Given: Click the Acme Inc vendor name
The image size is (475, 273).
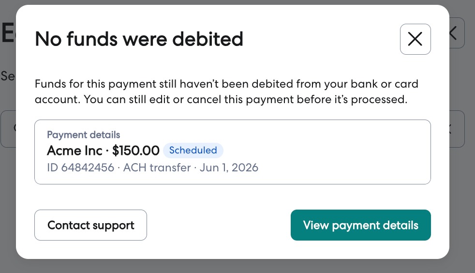Looking at the screenshot, I should 74,151.
